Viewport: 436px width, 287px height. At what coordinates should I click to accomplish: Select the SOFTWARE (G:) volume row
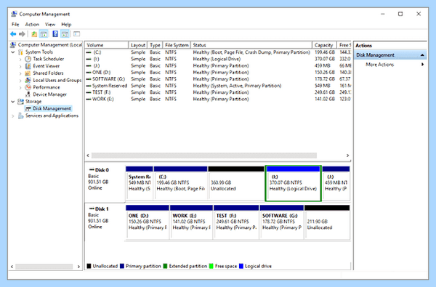point(218,79)
